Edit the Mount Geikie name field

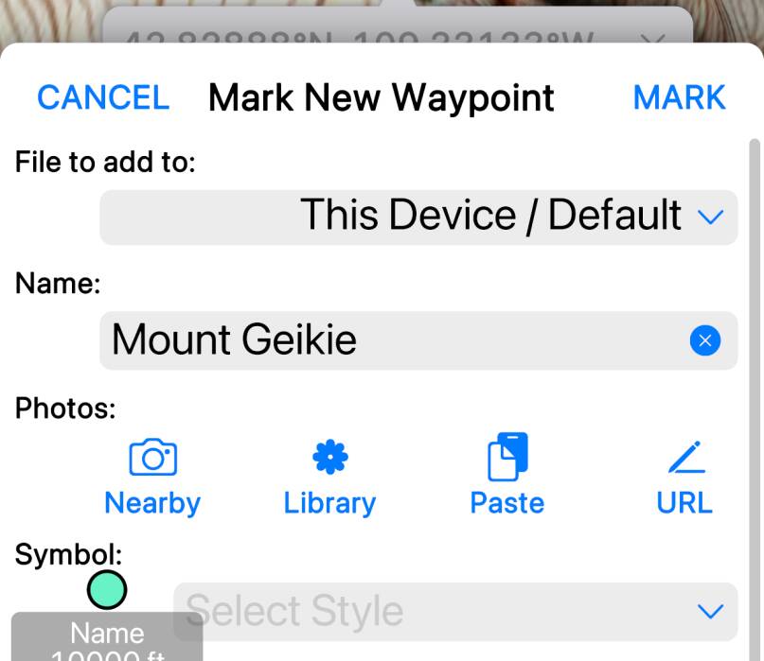pos(418,340)
